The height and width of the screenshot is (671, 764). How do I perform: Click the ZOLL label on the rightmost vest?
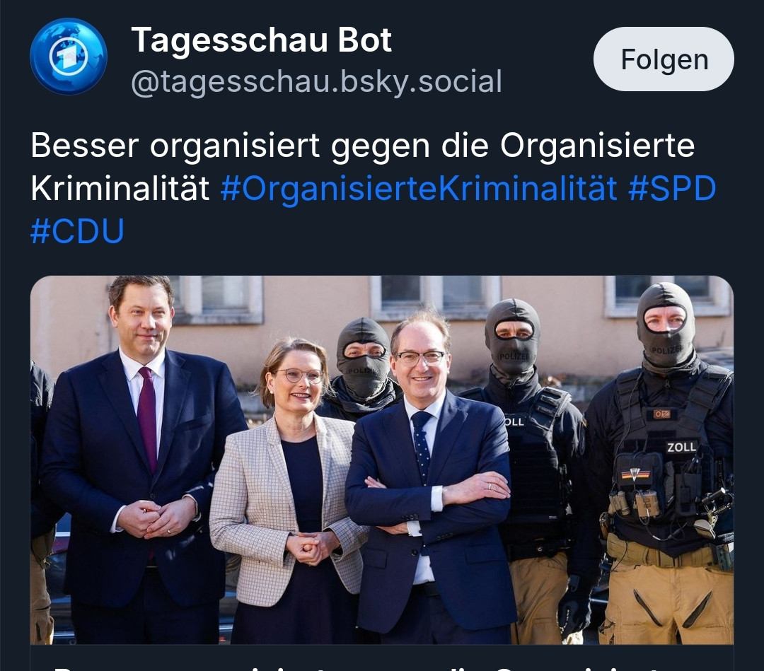click(681, 447)
